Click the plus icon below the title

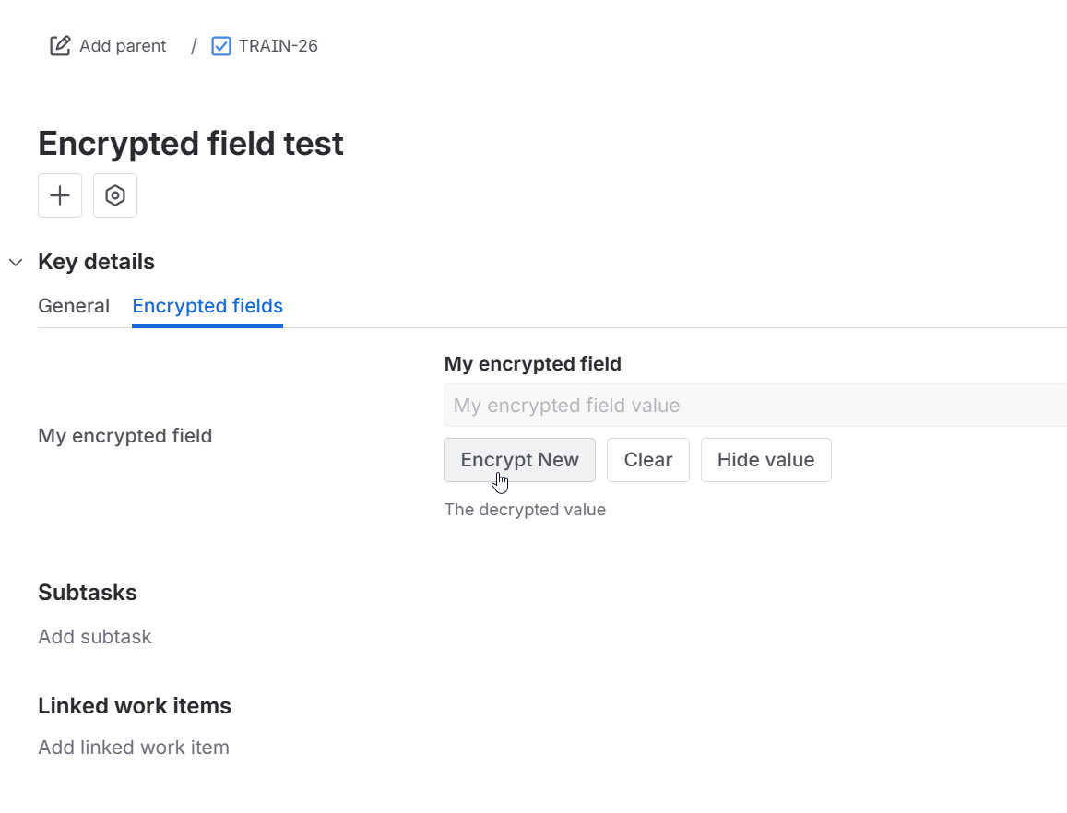59,195
